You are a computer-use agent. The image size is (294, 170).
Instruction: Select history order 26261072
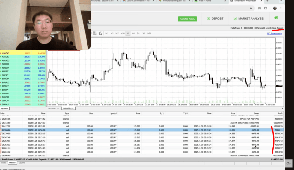[142, 152]
